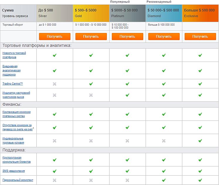Screen dimensions: 219x185
Task: Click the green check for Индивидуальные торговые условия in Exclusive
Action: [200, 141]
